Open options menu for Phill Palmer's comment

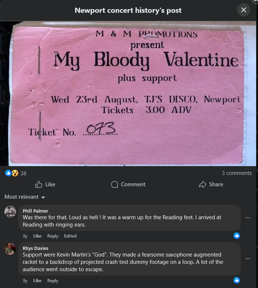248,217
